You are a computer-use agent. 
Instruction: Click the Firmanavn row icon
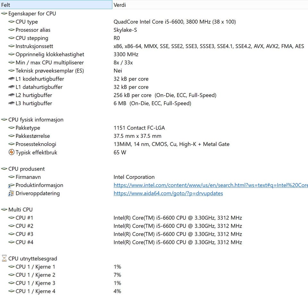pyautogui.click(x=12, y=177)
